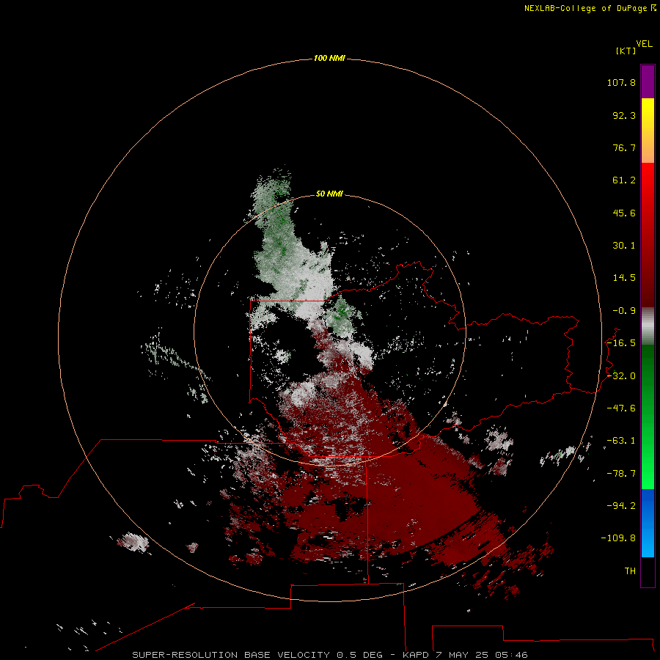Click the NEXLAB-College of DuPage label
The height and width of the screenshot is (660, 660).
tap(590, 8)
